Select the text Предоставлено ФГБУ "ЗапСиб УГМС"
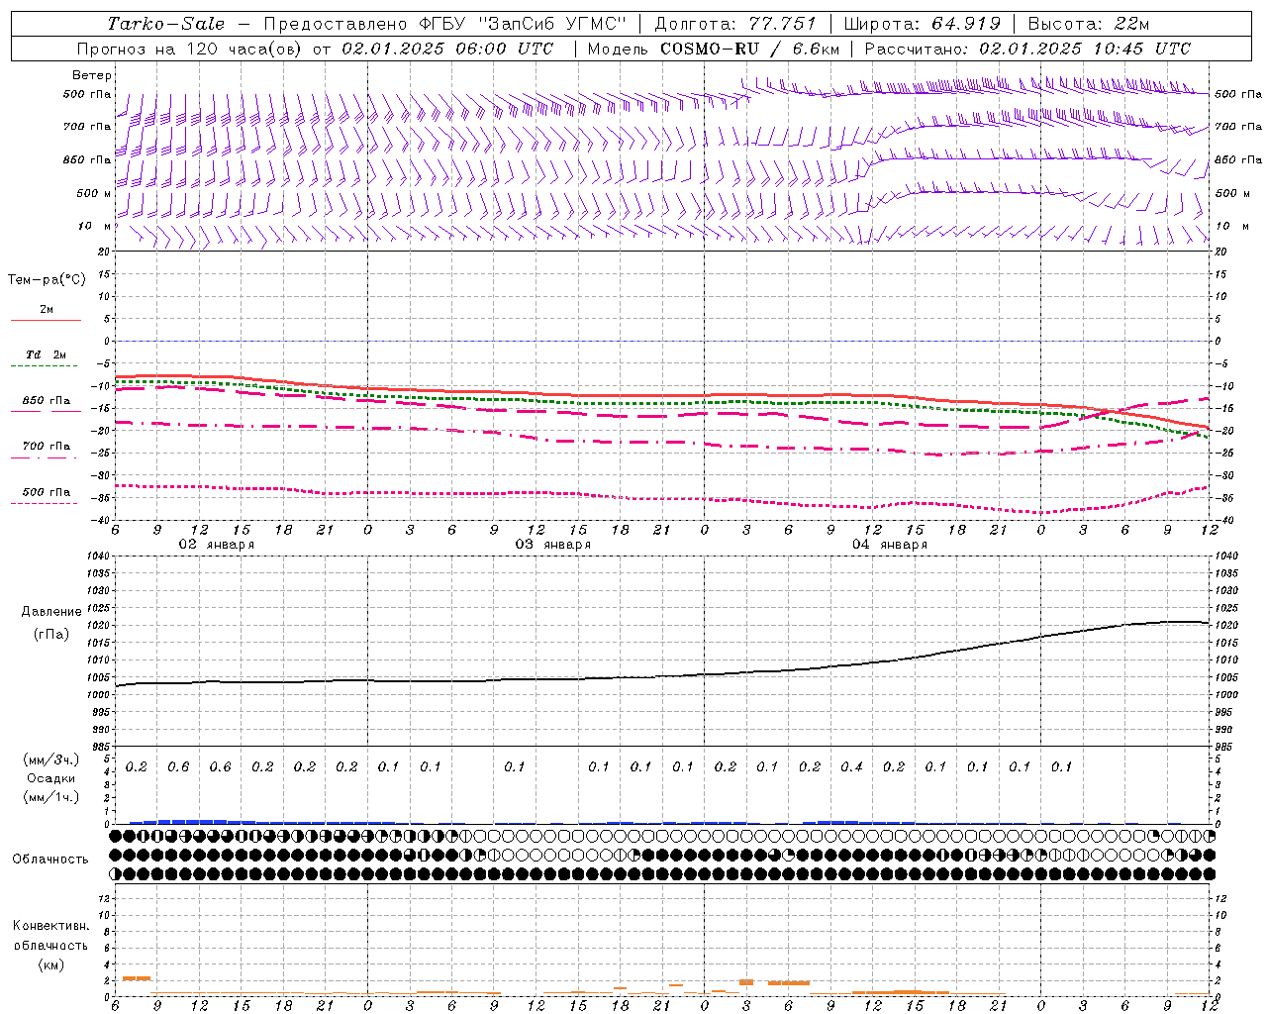1267x1014 pixels. [445, 24]
